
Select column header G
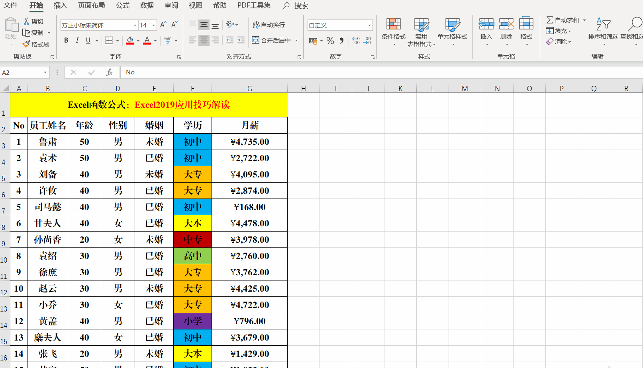click(x=250, y=88)
